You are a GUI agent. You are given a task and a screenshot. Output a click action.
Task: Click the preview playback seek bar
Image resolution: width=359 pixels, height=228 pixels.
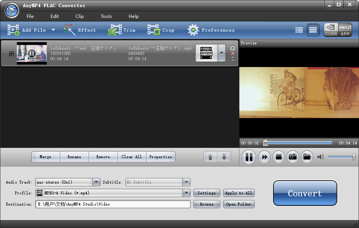tap(299, 143)
